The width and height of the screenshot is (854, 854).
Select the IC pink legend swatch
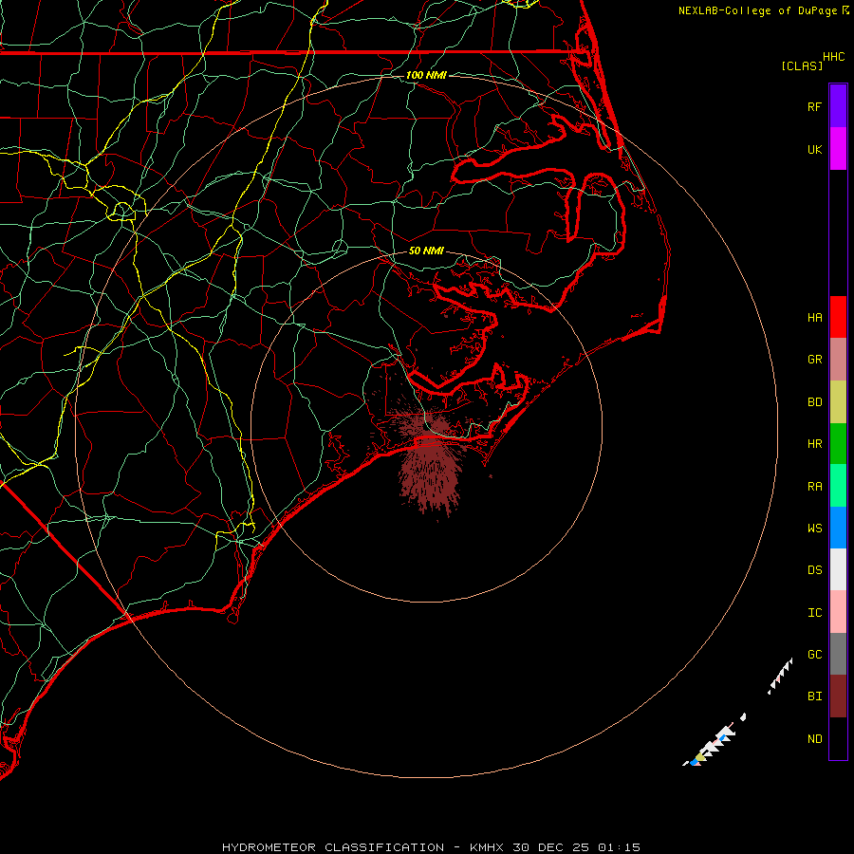point(838,612)
